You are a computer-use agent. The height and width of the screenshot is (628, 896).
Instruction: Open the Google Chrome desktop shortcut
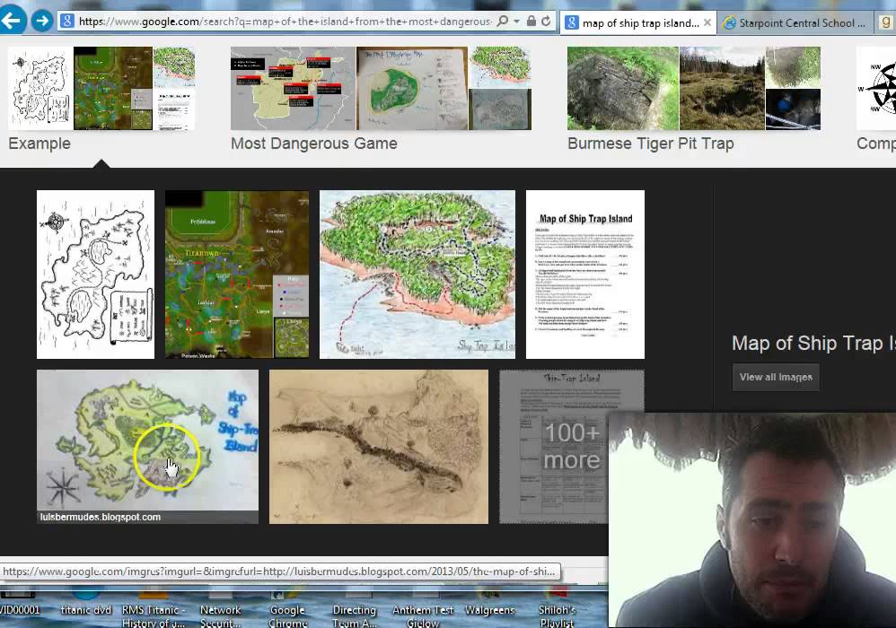pos(287,615)
